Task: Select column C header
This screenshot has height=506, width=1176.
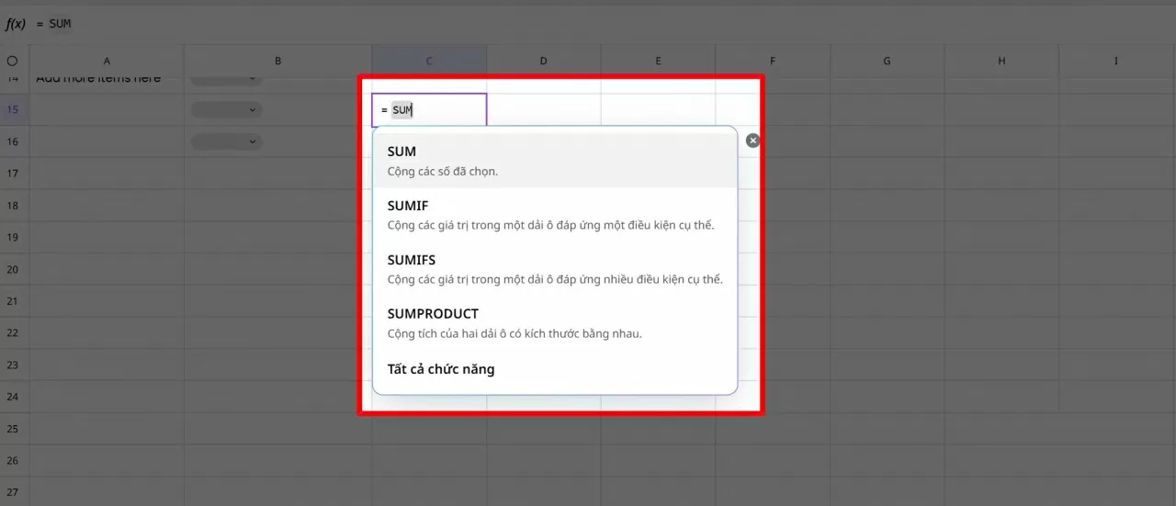Action: (x=429, y=62)
